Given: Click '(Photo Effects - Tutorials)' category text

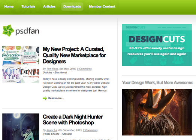Looking at the screenshot, I should 57,134.
